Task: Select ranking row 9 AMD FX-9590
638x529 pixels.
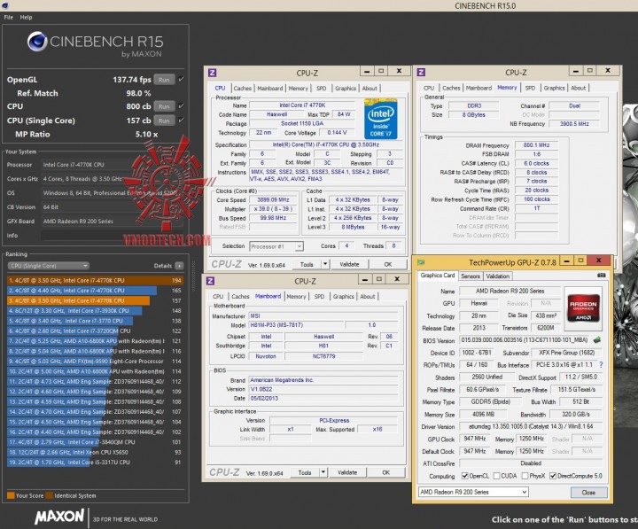Action: 95,361
